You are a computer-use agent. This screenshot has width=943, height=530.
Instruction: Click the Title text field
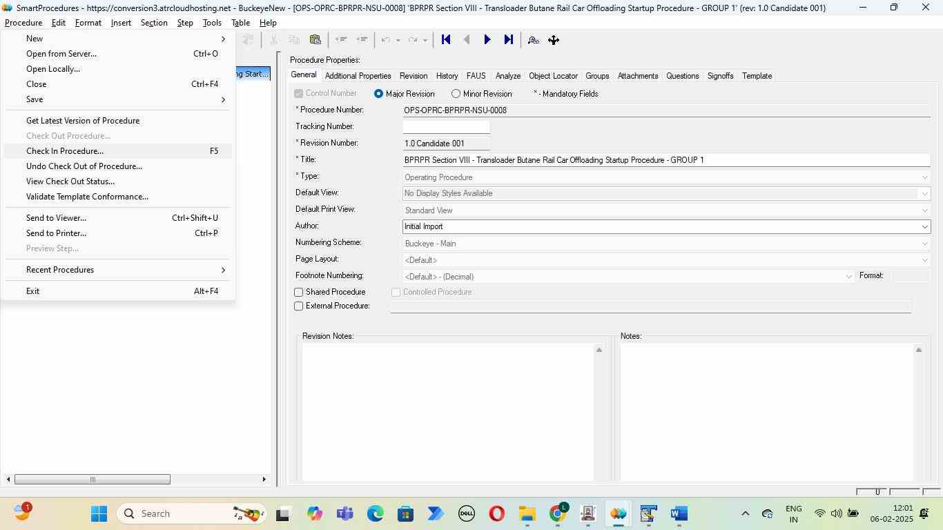[666, 160]
